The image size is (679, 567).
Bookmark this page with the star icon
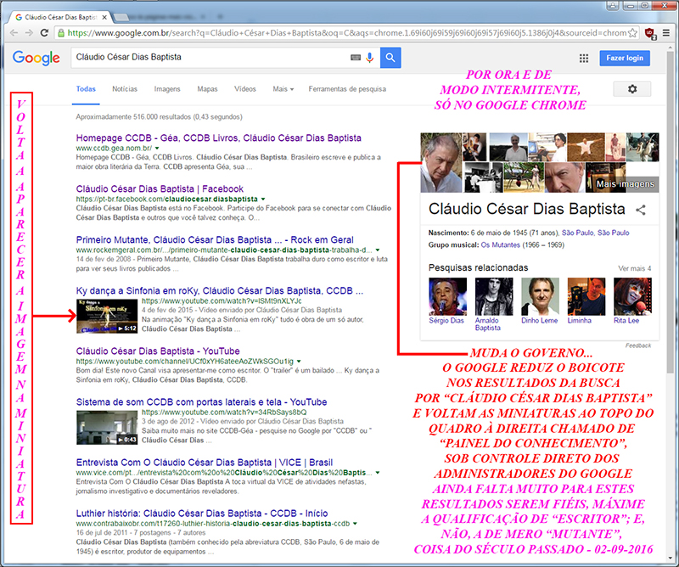click(632, 33)
